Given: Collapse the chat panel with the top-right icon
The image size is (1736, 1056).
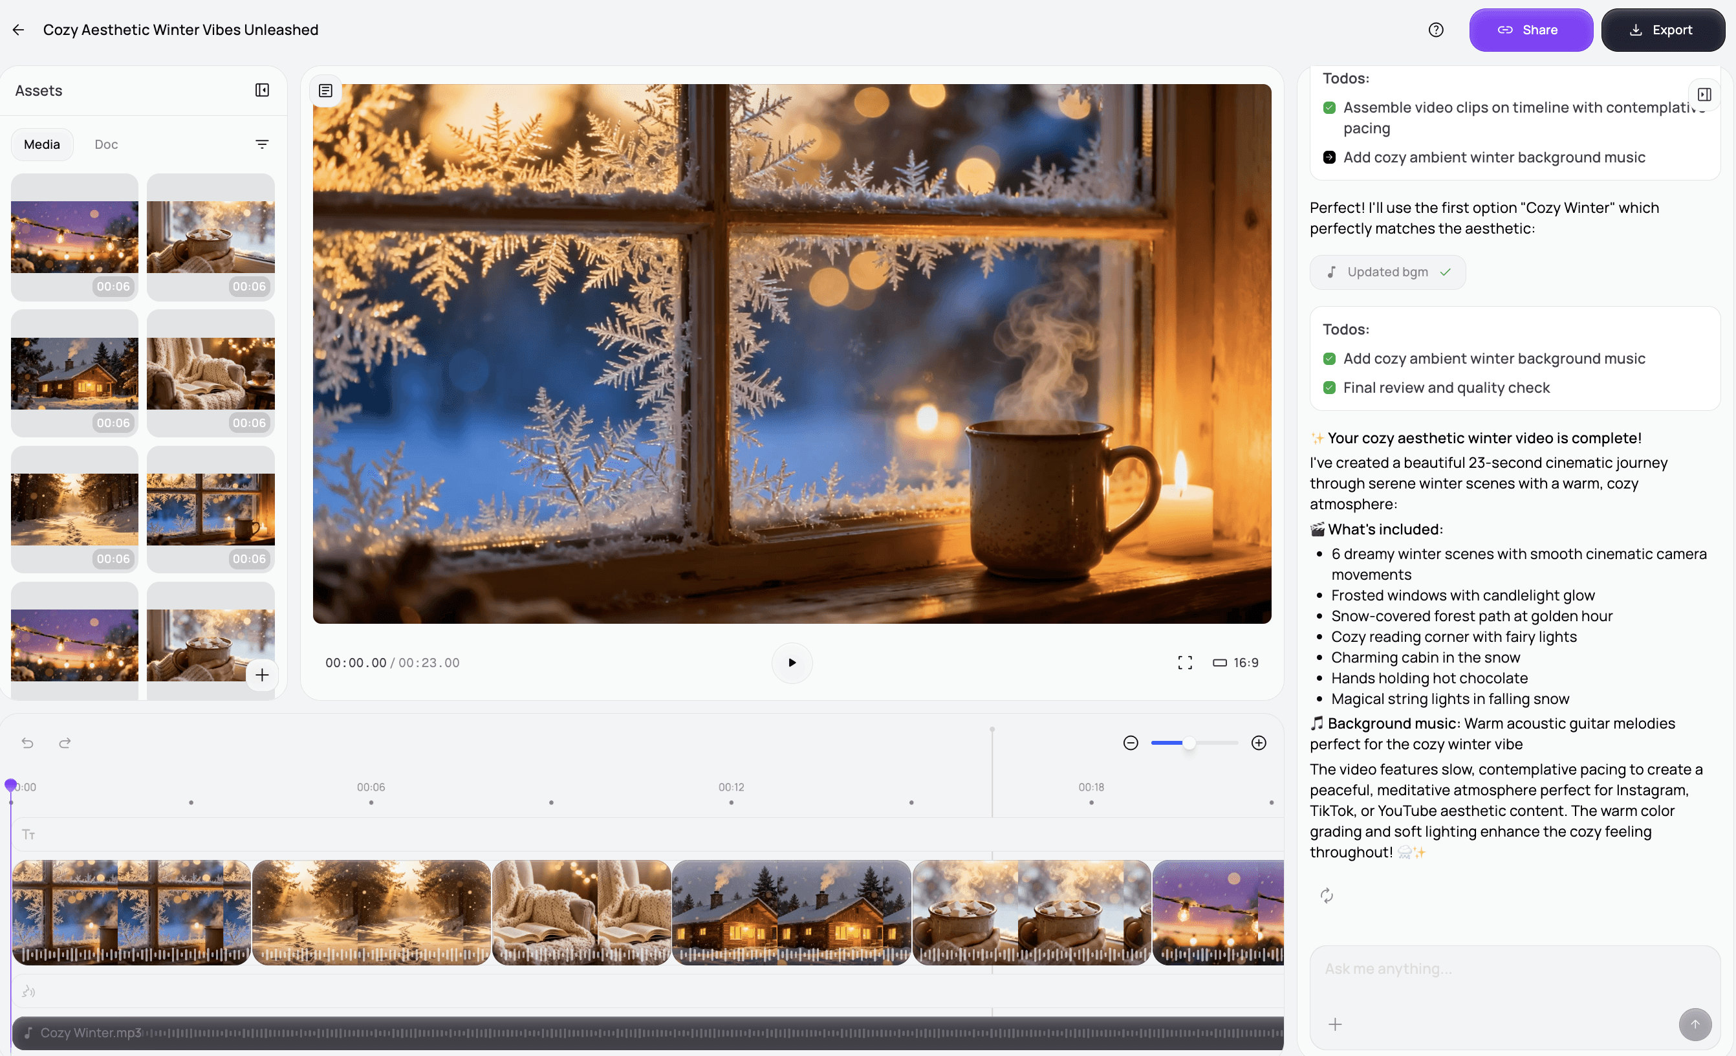Looking at the screenshot, I should click(1704, 94).
